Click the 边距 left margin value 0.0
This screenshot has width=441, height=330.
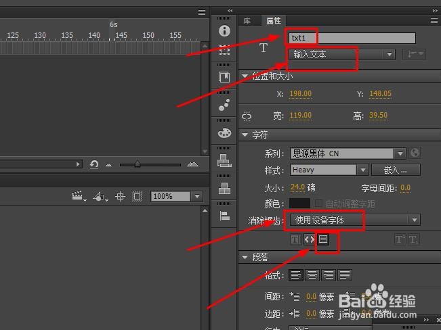pos(311,313)
